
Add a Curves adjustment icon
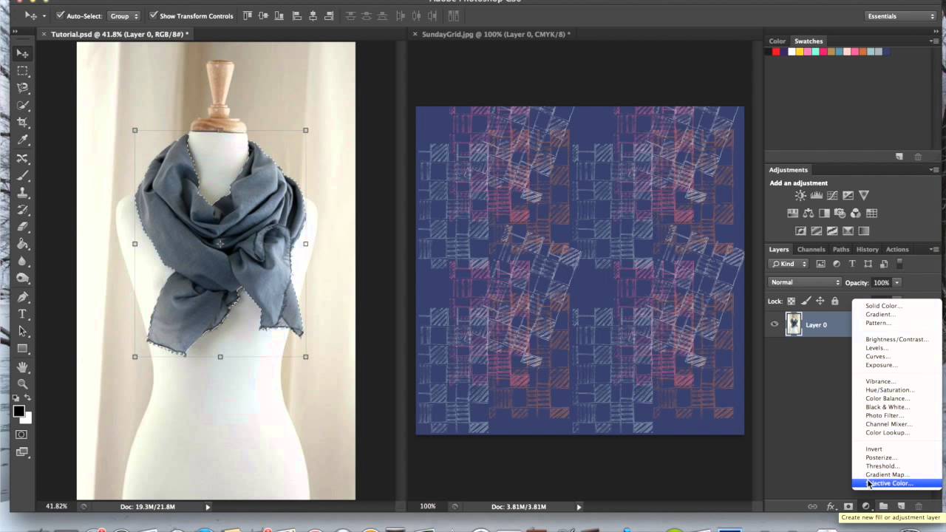pos(832,196)
